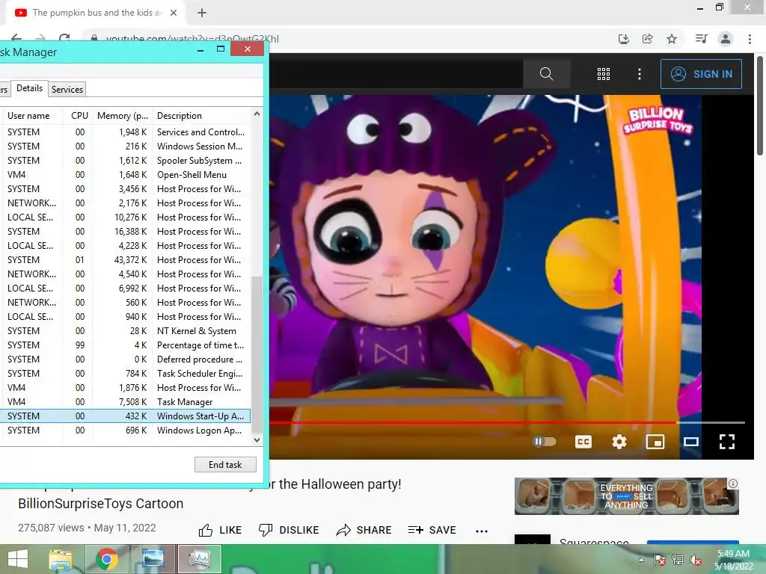Screen dimensions: 766x574
Task: Like the video
Action: pyautogui.click(x=221, y=530)
